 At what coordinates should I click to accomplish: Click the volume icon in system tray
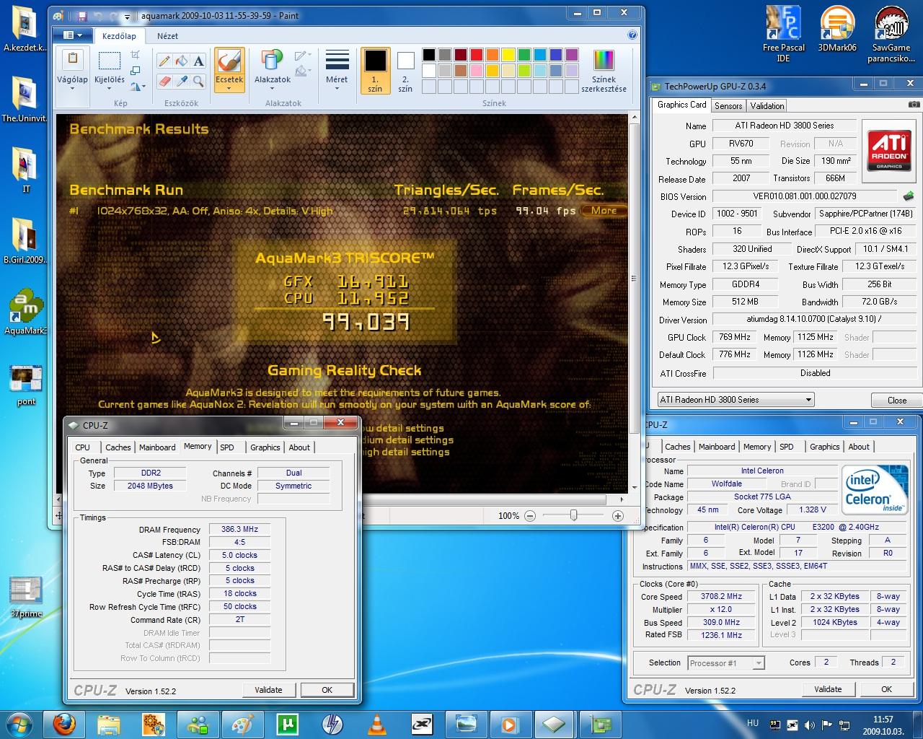[x=809, y=725]
